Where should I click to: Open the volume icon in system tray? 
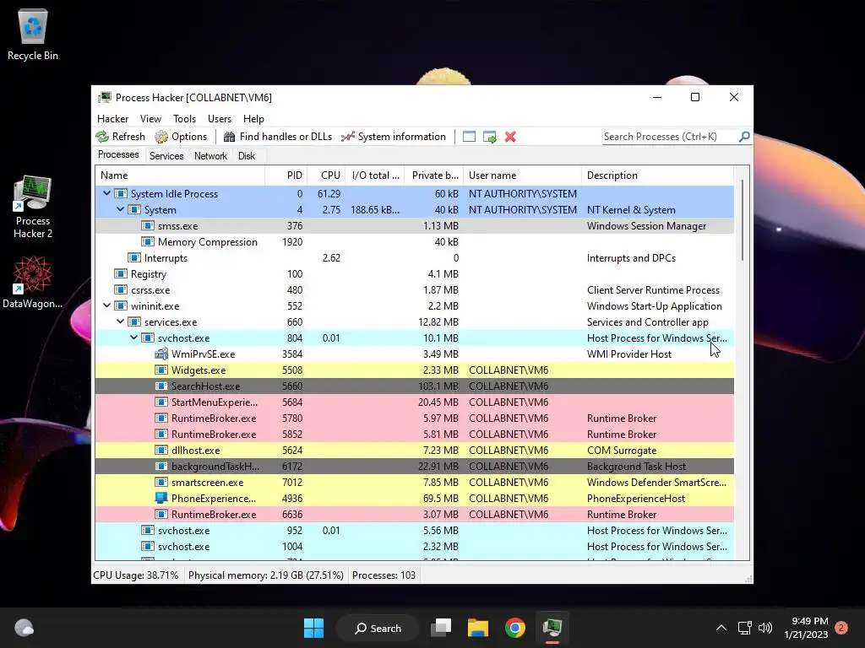(x=765, y=628)
